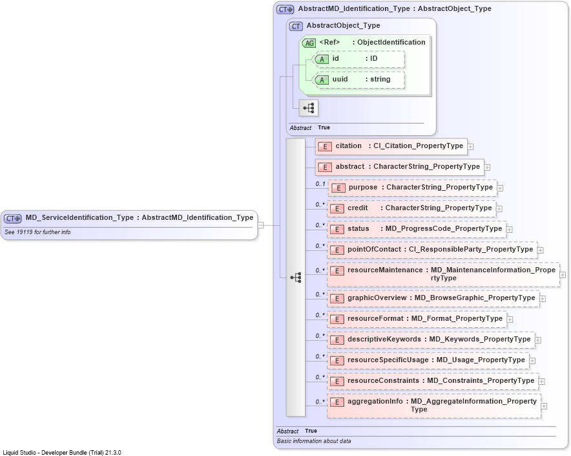Select the MD_Keywords_PropertyType label
This screenshot has height=456, width=571.
(478, 340)
